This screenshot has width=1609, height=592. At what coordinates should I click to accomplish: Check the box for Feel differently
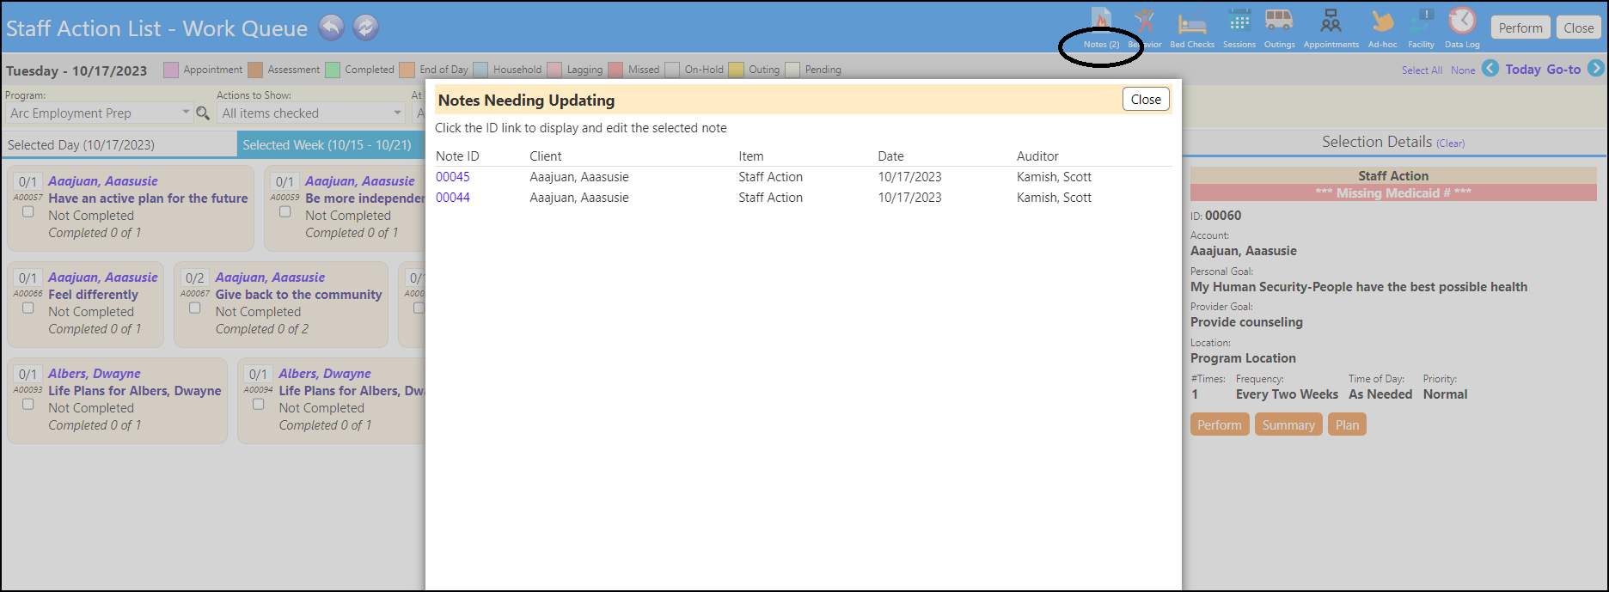28,308
